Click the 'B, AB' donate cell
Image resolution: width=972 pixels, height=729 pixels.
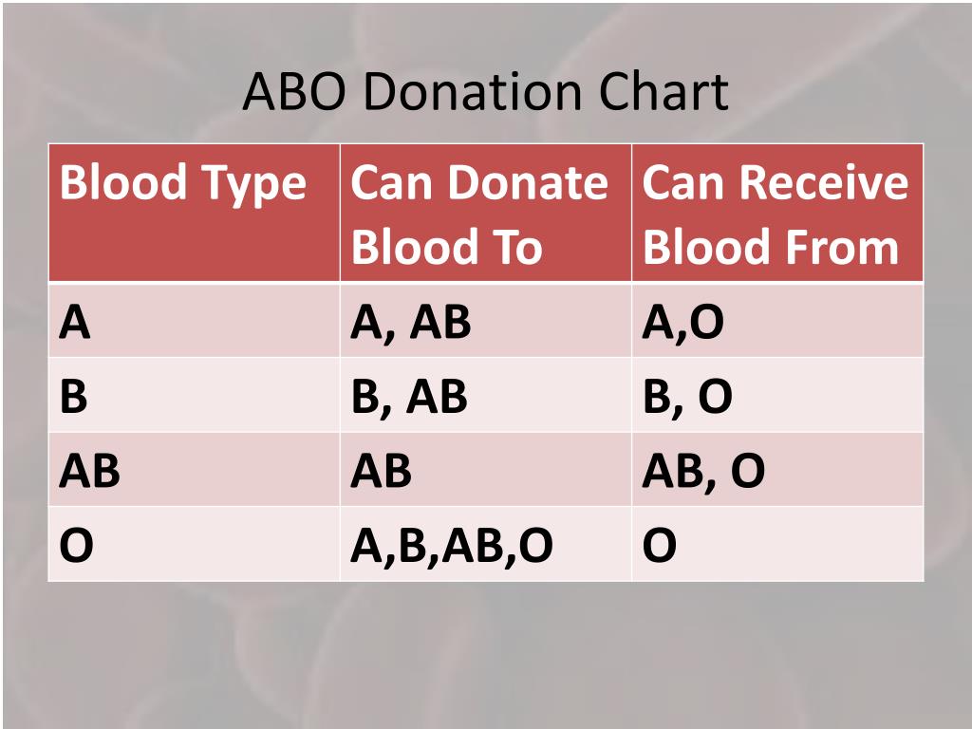[x=486, y=395]
